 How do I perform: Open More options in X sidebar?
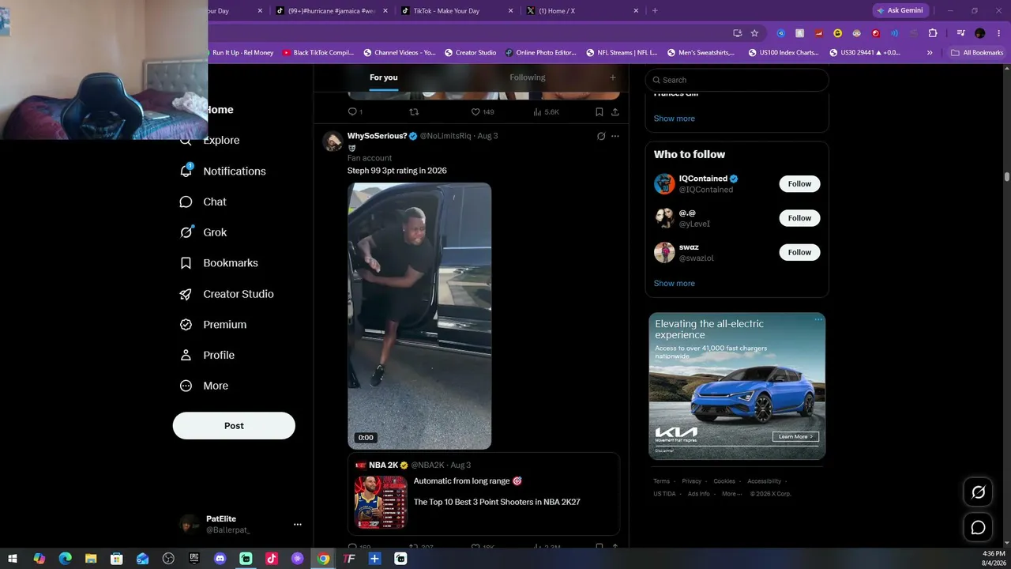coord(204,386)
